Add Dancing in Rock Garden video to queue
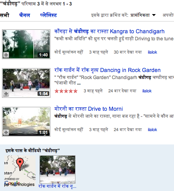Image resolution: width=174 pixels, height=191 pixels. point(6,94)
